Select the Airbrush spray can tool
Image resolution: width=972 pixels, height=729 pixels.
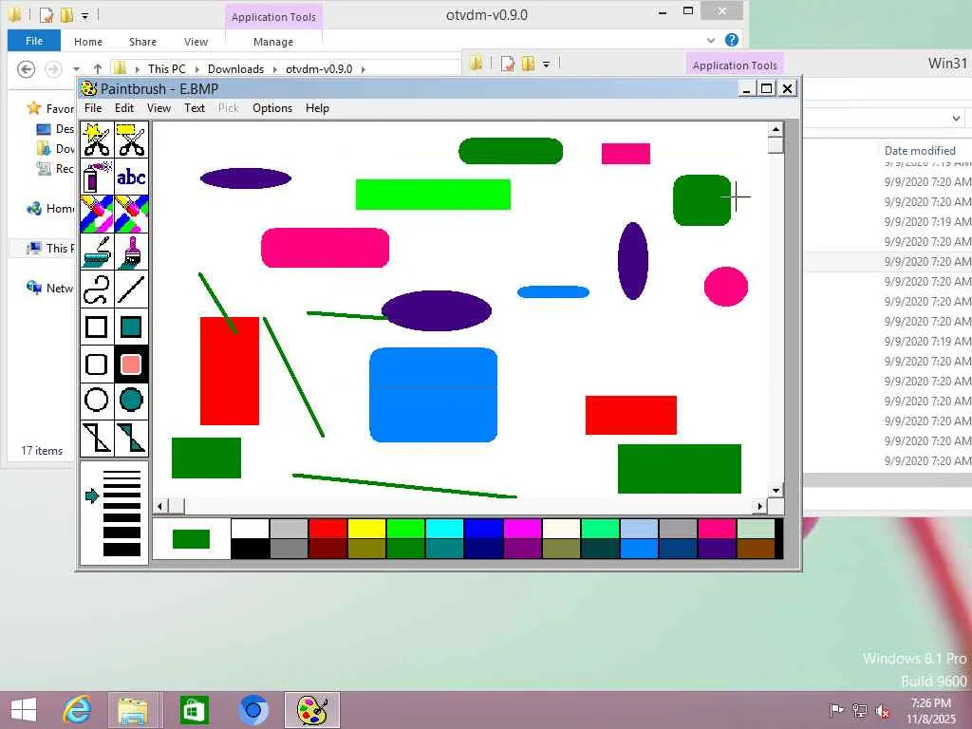97,177
